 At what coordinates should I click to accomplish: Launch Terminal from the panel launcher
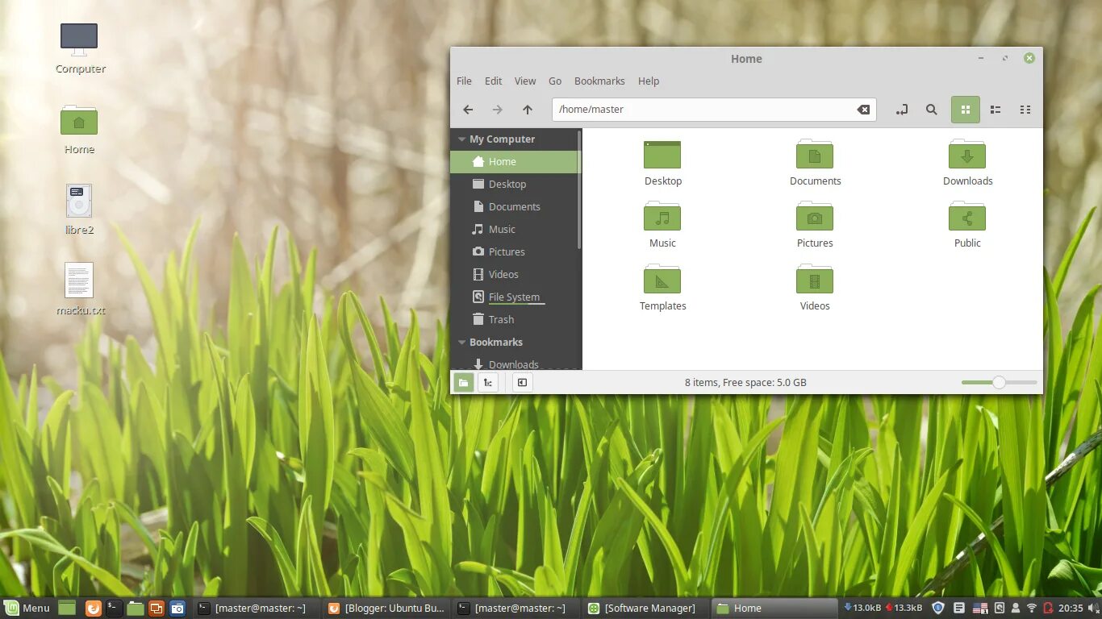click(115, 608)
